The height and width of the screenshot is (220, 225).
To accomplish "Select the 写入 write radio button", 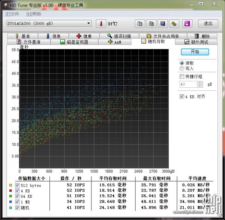I will click(x=182, y=69).
